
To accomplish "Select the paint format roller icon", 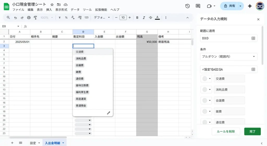I will click(x=35, y=17).
